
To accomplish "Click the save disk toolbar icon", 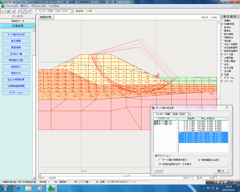I will pyautogui.click(x=8, y=12).
